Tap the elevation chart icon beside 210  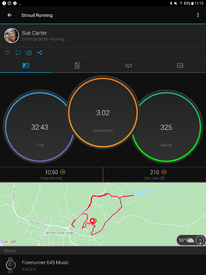coord(164,172)
